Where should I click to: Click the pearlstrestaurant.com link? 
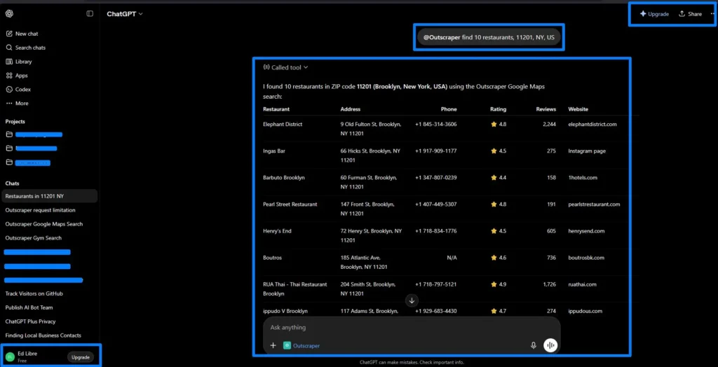coord(594,205)
